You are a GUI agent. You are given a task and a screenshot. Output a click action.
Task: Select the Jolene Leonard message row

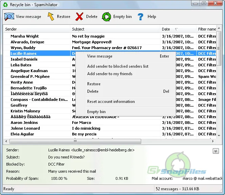coord(110,128)
